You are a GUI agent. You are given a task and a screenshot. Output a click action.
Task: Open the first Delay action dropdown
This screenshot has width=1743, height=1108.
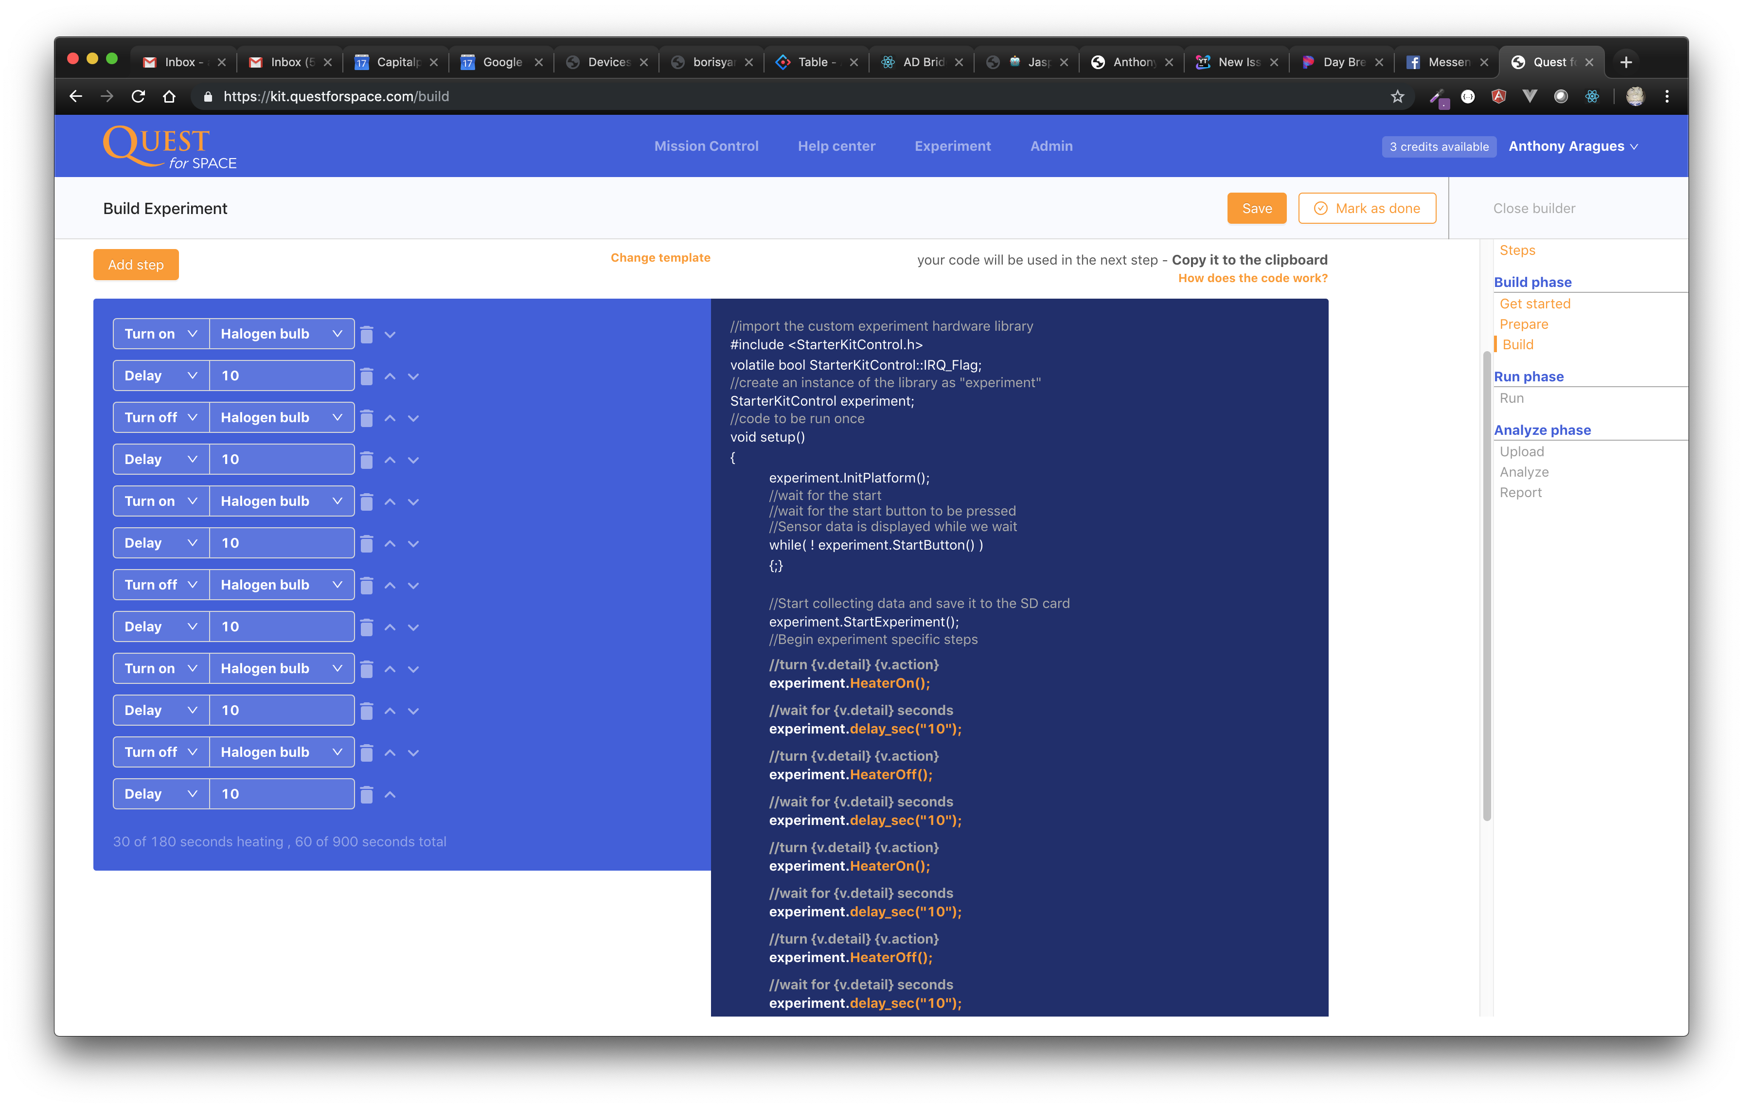(x=160, y=375)
